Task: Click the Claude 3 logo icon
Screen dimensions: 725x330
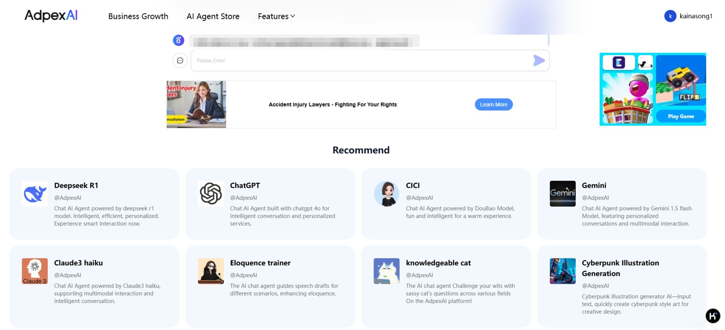Action: pyautogui.click(x=35, y=271)
